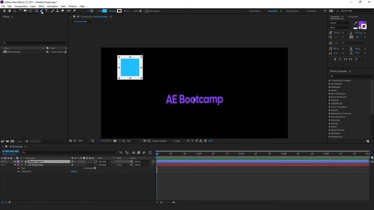The image size is (374, 210).
Task: Select the Brush tool
Action: (x=53, y=11)
